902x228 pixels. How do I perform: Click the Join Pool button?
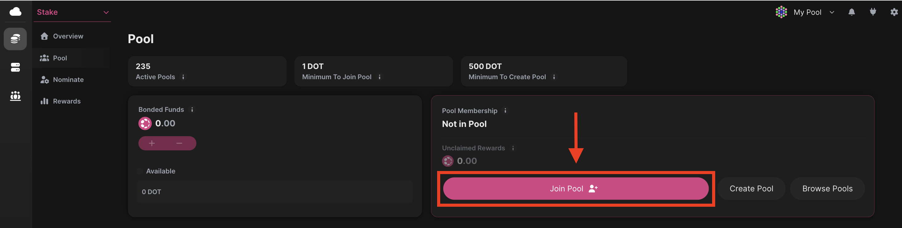(576, 189)
